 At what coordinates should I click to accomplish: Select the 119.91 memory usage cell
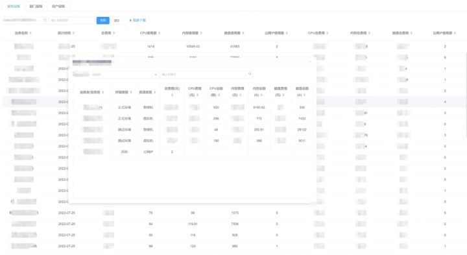point(193,224)
